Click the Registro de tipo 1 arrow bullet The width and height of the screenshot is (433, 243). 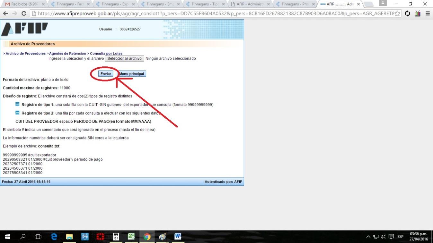click(x=17, y=104)
